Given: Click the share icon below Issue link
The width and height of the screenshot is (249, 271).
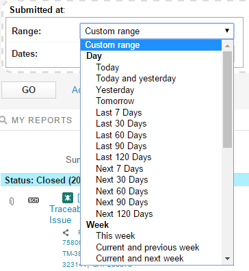Looking at the screenshot, I should [x=66, y=233].
